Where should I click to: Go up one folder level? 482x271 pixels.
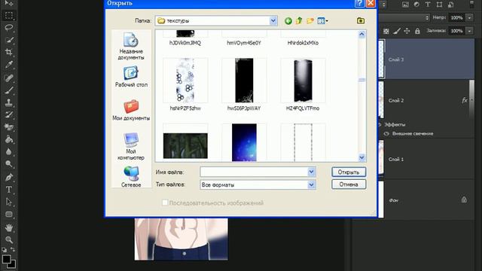coord(299,20)
